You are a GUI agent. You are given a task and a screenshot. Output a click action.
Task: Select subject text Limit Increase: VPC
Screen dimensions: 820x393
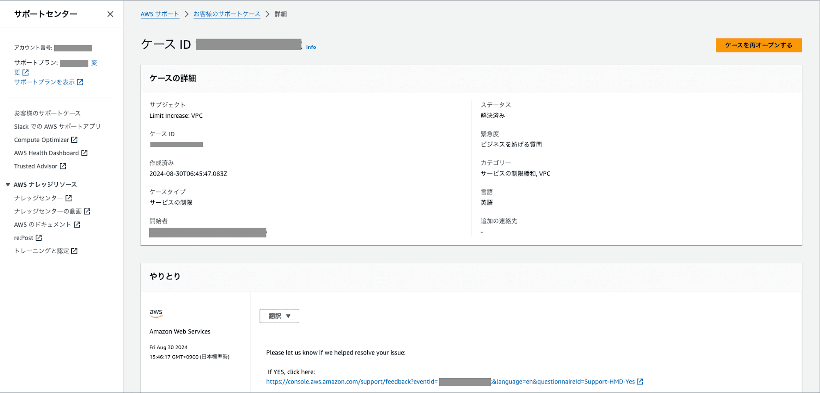point(176,116)
